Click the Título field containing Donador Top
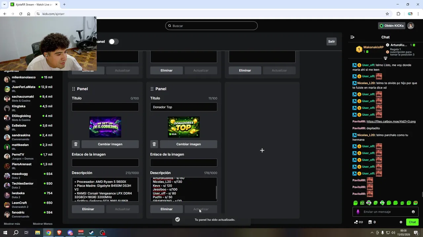The image size is (423, 237). point(184,107)
